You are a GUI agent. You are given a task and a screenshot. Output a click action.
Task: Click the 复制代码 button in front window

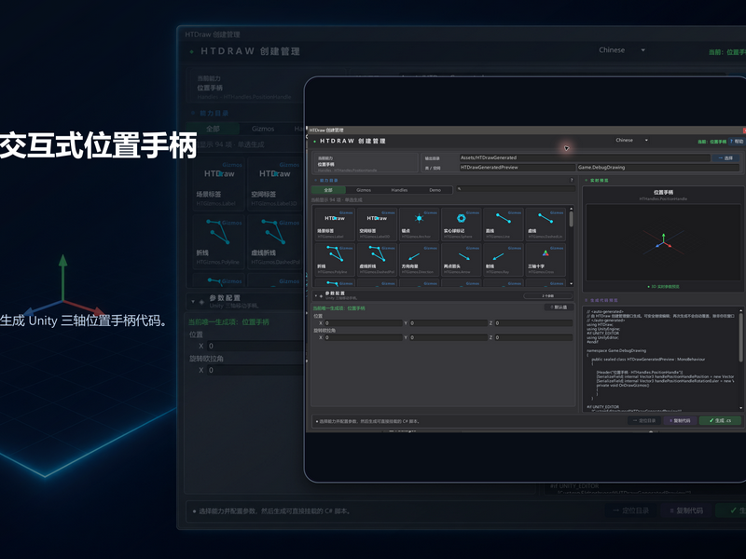pyautogui.click(x=681, y=421)
